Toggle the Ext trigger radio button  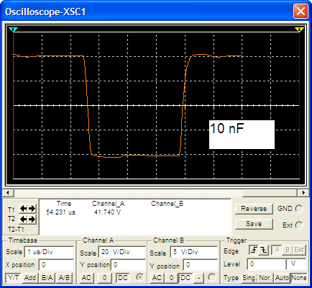point(299,225)
